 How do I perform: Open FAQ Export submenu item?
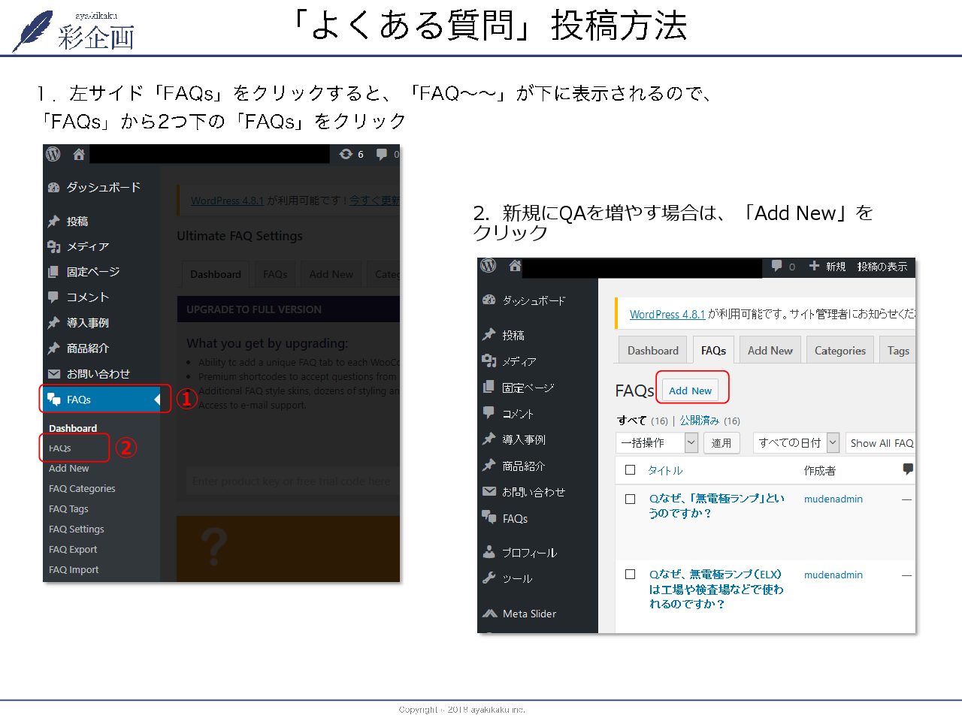73,549
